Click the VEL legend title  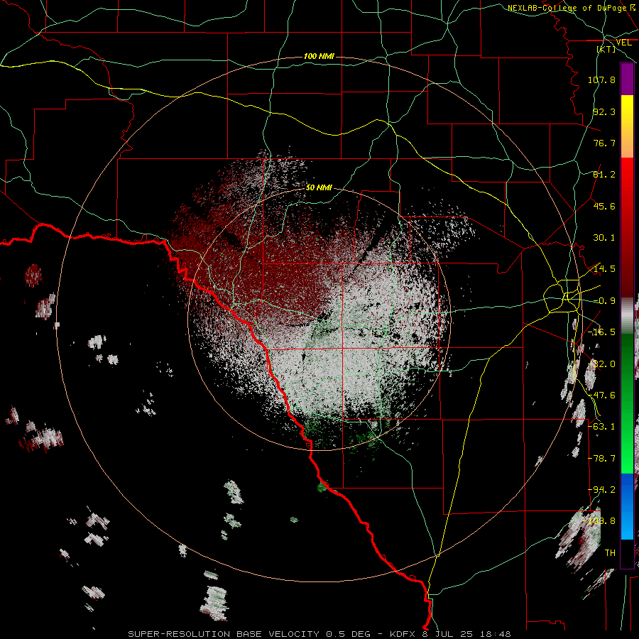[x=624, y=43]
